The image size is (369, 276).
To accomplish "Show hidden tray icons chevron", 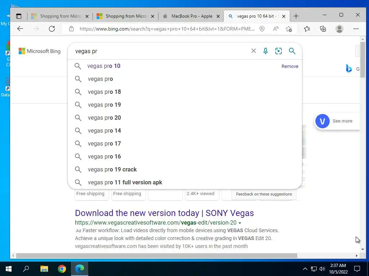I will 305,269.
